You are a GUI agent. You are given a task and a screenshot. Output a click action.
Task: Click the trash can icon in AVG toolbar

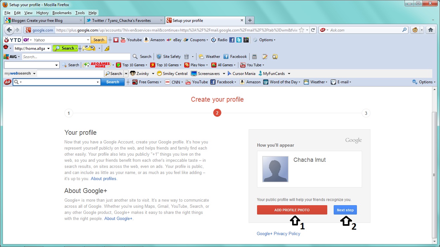click(187, 57)
